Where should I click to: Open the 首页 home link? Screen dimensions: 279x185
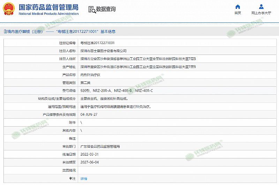click(237, 13)
